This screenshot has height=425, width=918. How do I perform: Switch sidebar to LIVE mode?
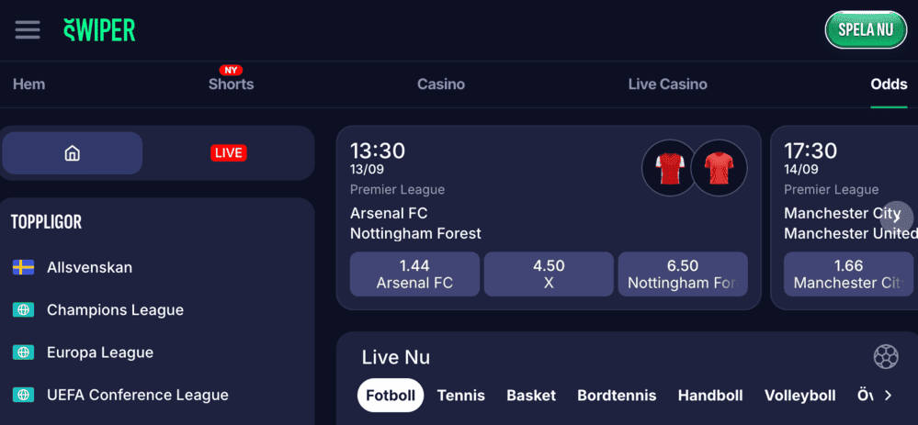[x=229, y=153]
